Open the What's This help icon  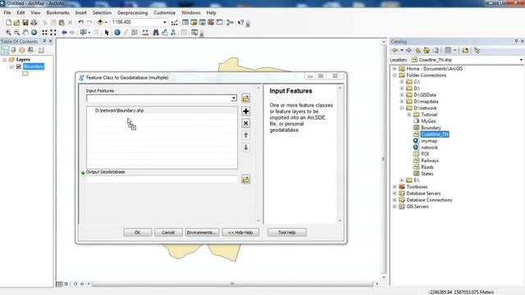pyautogui.click(x=240, y=22)
